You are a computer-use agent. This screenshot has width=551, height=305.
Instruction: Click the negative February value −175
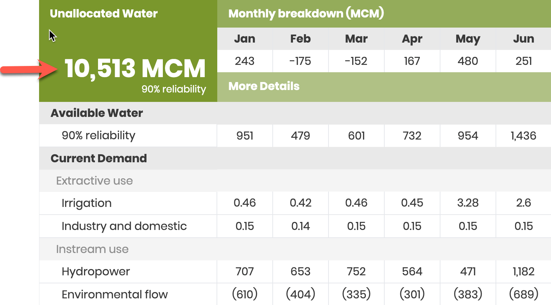point(300,61)
